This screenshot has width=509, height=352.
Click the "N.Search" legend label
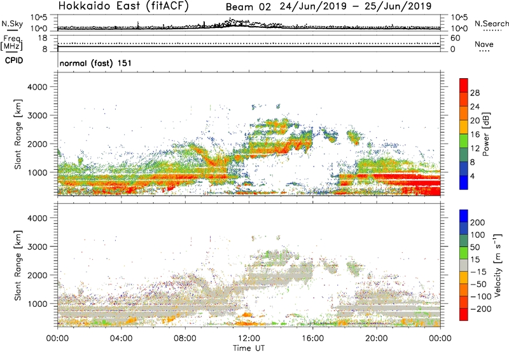pos(492,24)
